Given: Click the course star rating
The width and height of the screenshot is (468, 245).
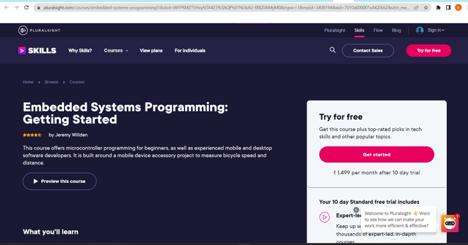Looking at the screenshot, I should 32,135.
